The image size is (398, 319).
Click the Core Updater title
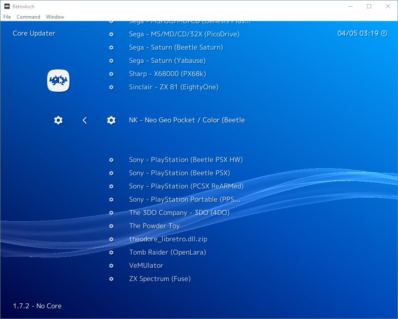[34, 33]
